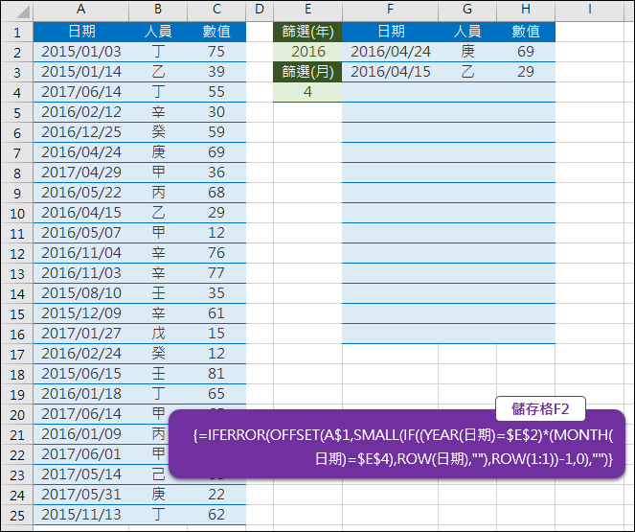Select date cell 2015/11/13

click(81, 515)
